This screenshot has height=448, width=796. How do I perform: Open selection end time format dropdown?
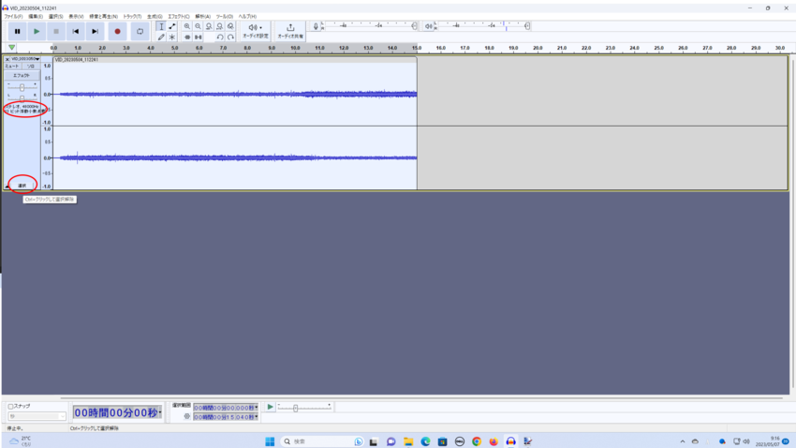coord(257,417)
